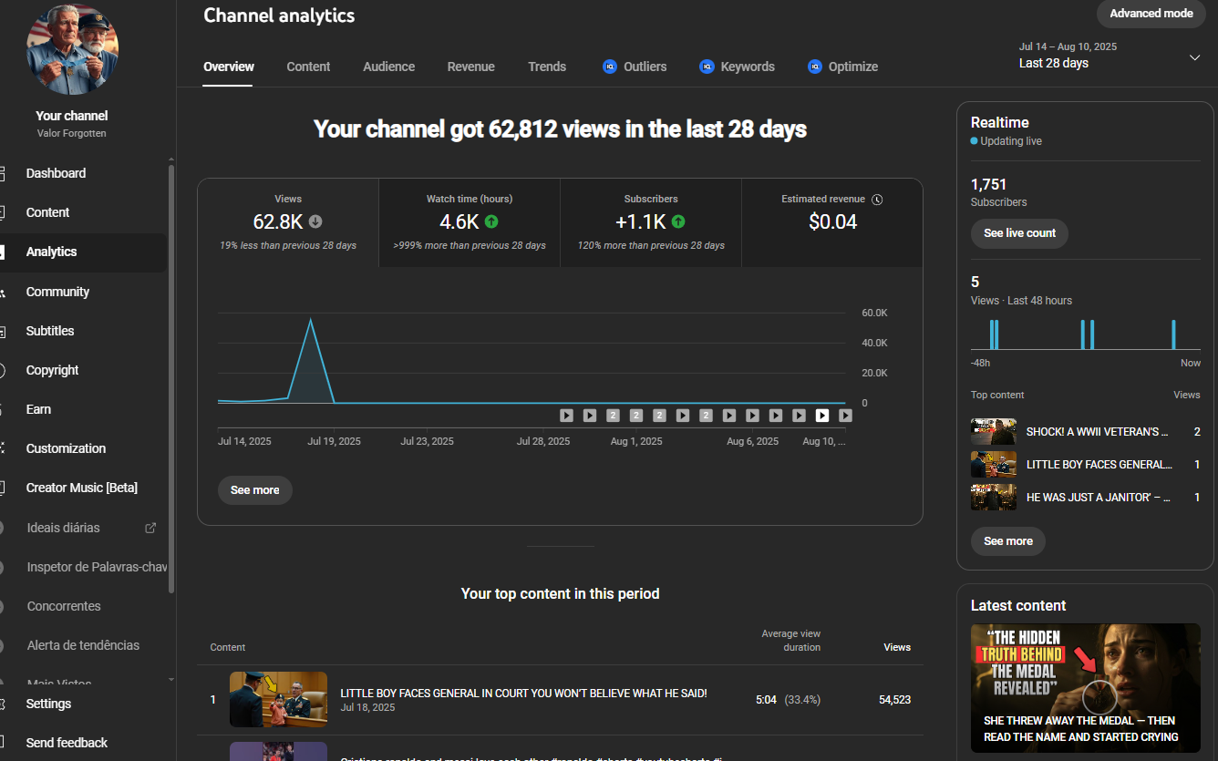Open SHOCK! A WWII VETERAN'S realtime thumbnail
This screenshot has width=1218, height=761.
(994, 432)
